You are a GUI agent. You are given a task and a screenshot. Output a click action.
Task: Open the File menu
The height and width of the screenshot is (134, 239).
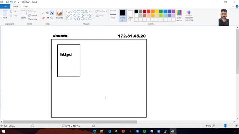[5, 6]
